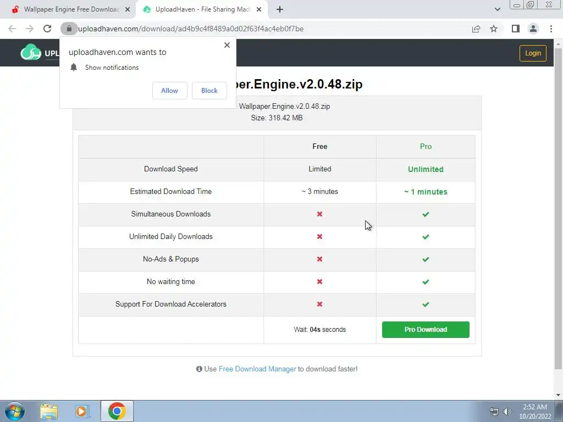
Task: Dismiss the notification permission popup
Action: click(x=227, y=45)
